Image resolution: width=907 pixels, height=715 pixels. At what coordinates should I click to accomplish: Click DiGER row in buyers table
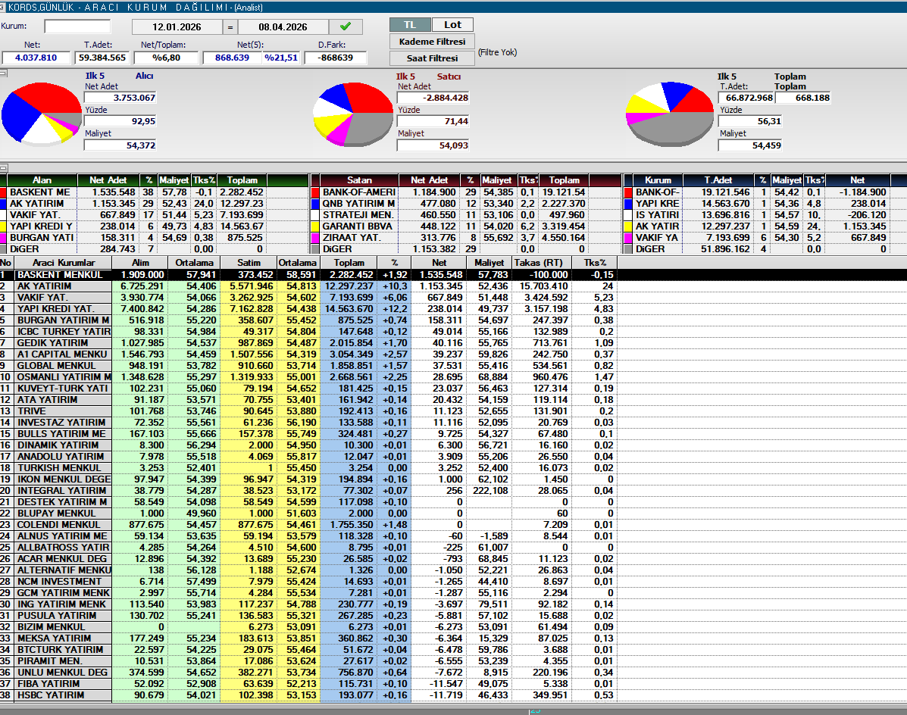coord(155,249)
